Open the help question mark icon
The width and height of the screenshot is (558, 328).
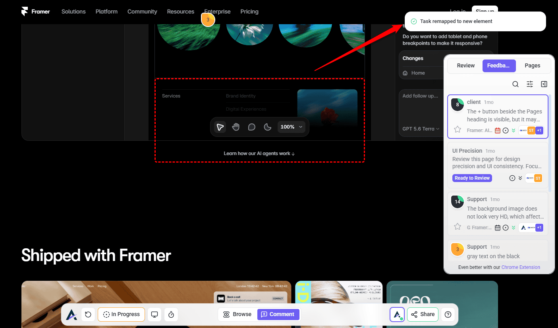click(448, 315)
